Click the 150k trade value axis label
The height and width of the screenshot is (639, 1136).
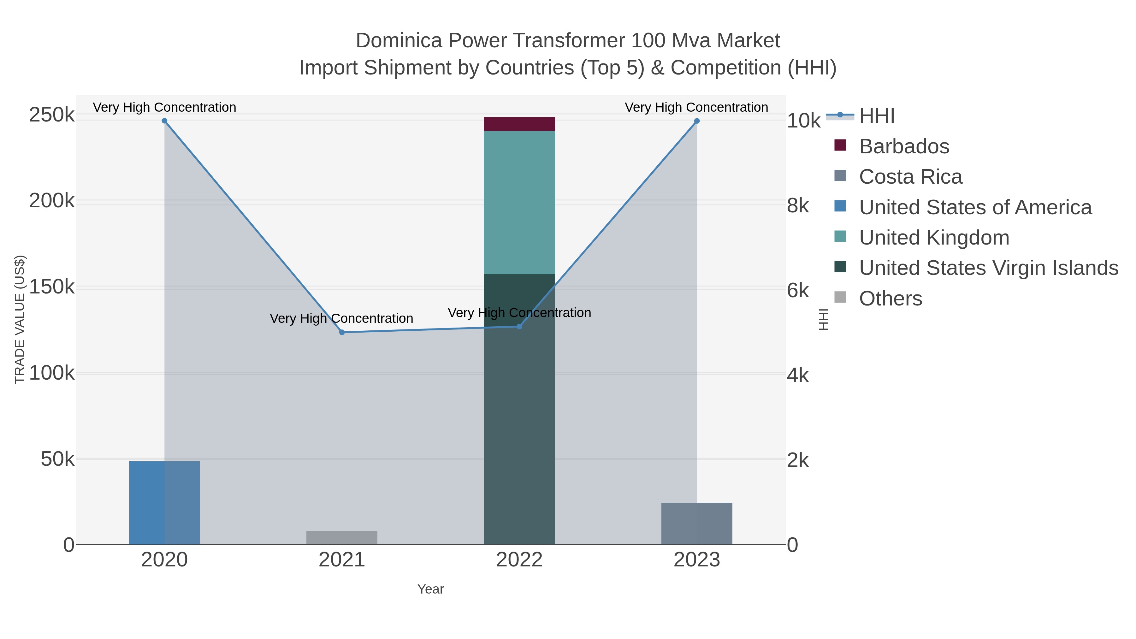(52, 287)
